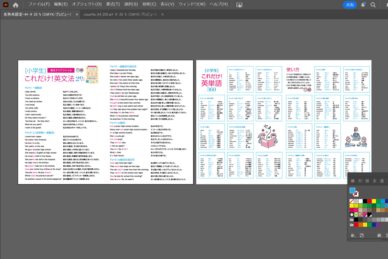Screen dimensions: 388x259
Task: Click the icon right of the Help menu
Action: click(239, 5)
